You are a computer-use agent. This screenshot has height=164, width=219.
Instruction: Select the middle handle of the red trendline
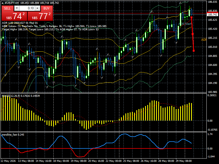tap(193, 34)
